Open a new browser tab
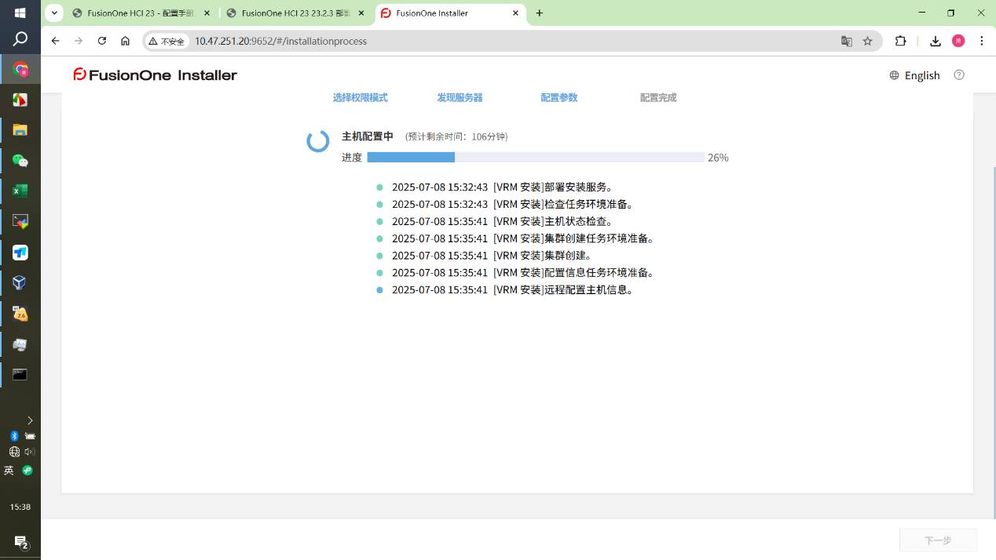Image resolution: width=996 pixels, height=560 pixels. 540,13
